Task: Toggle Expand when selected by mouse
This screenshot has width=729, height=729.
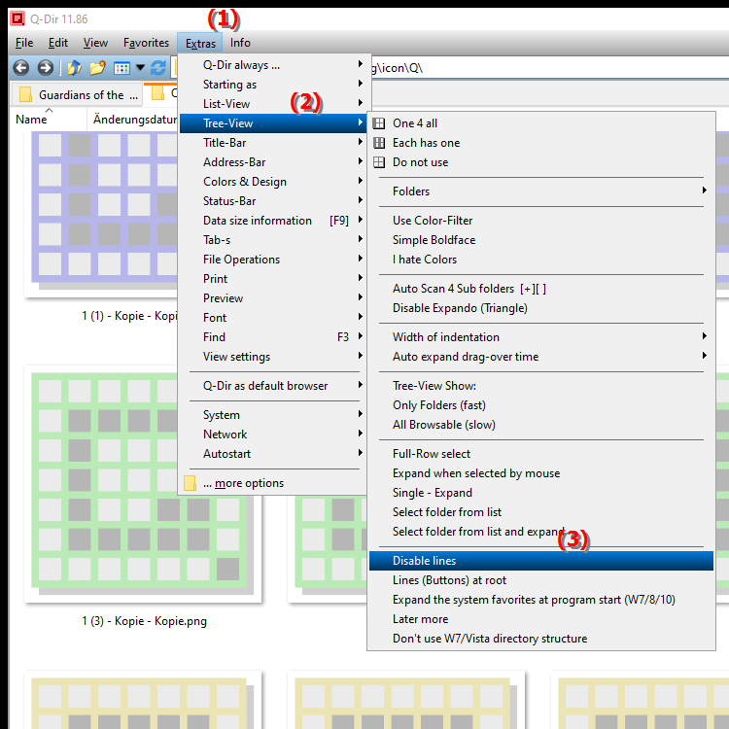Action: click(x=541, y=473)
